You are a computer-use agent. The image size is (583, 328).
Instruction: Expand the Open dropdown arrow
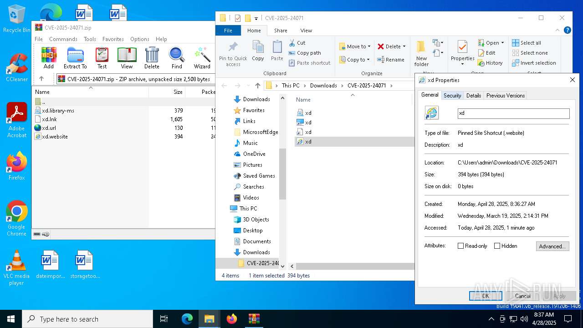pyautogui.click(x=502, y=43)
